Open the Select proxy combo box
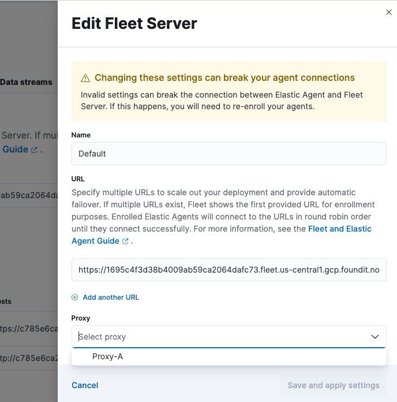397x402 pixels. click(219, 337)
